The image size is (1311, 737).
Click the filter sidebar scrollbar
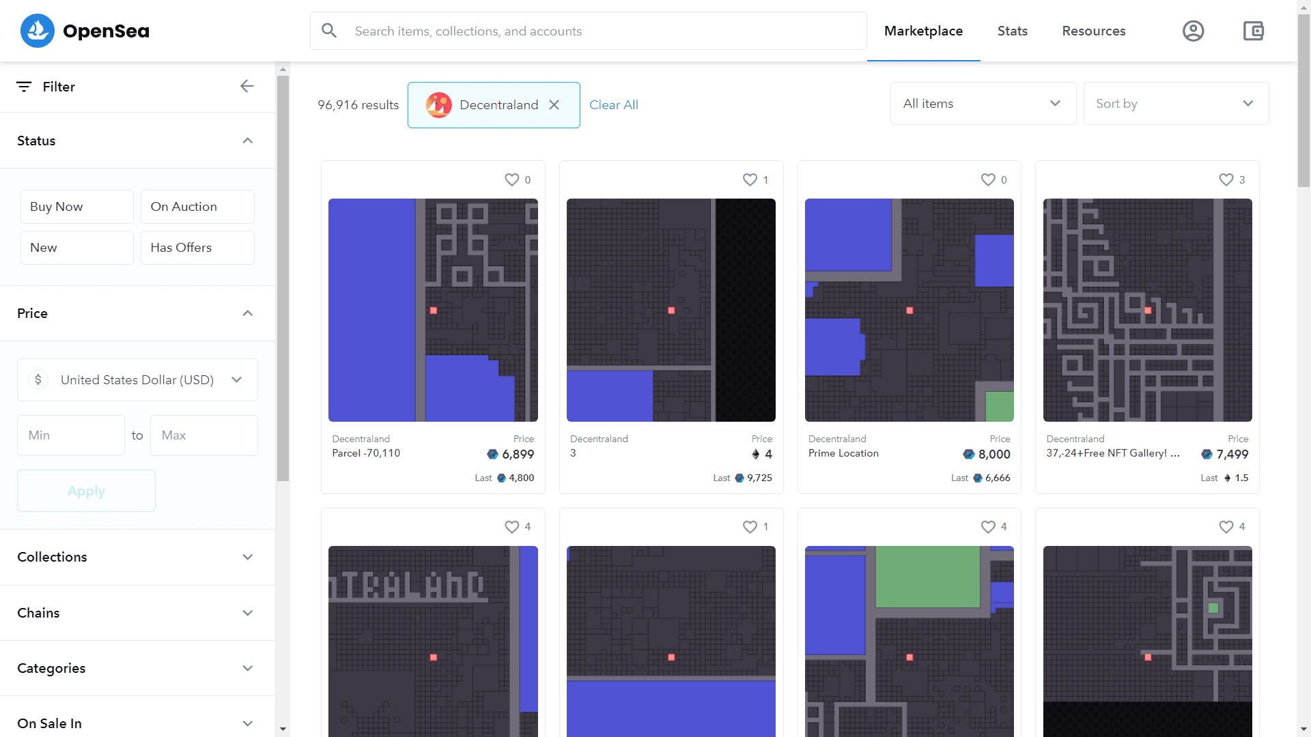(283, 278)
